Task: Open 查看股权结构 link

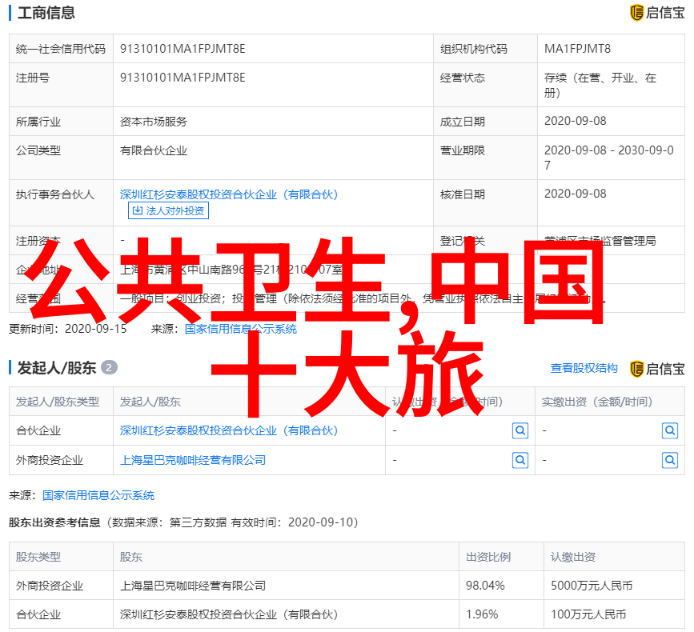Action: pyautogui.click(x=584, y=368)
